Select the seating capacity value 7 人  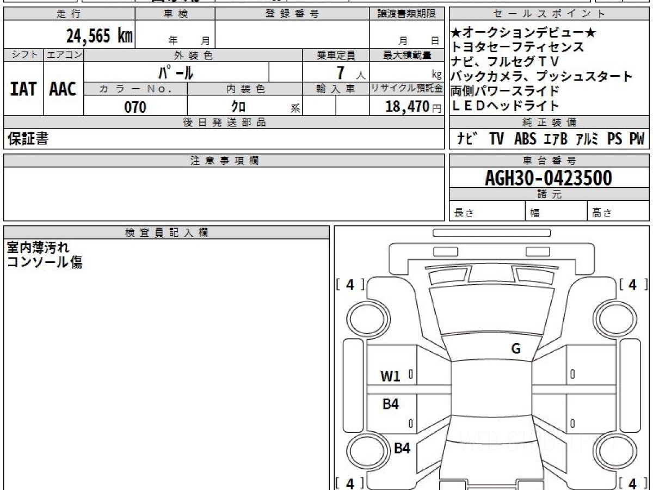click(x=351, y=72)
